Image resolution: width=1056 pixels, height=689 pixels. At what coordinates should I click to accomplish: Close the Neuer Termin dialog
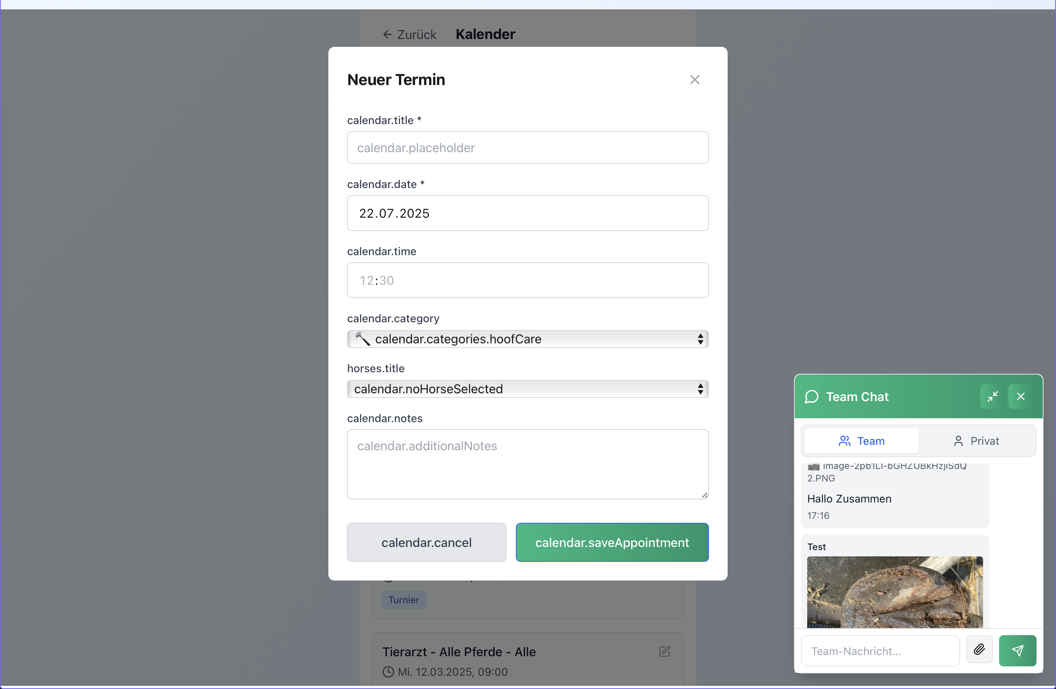click(x=695, y=80)
